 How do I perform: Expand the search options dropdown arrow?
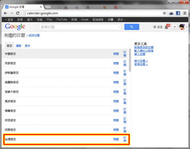click(x=119, y=27)
